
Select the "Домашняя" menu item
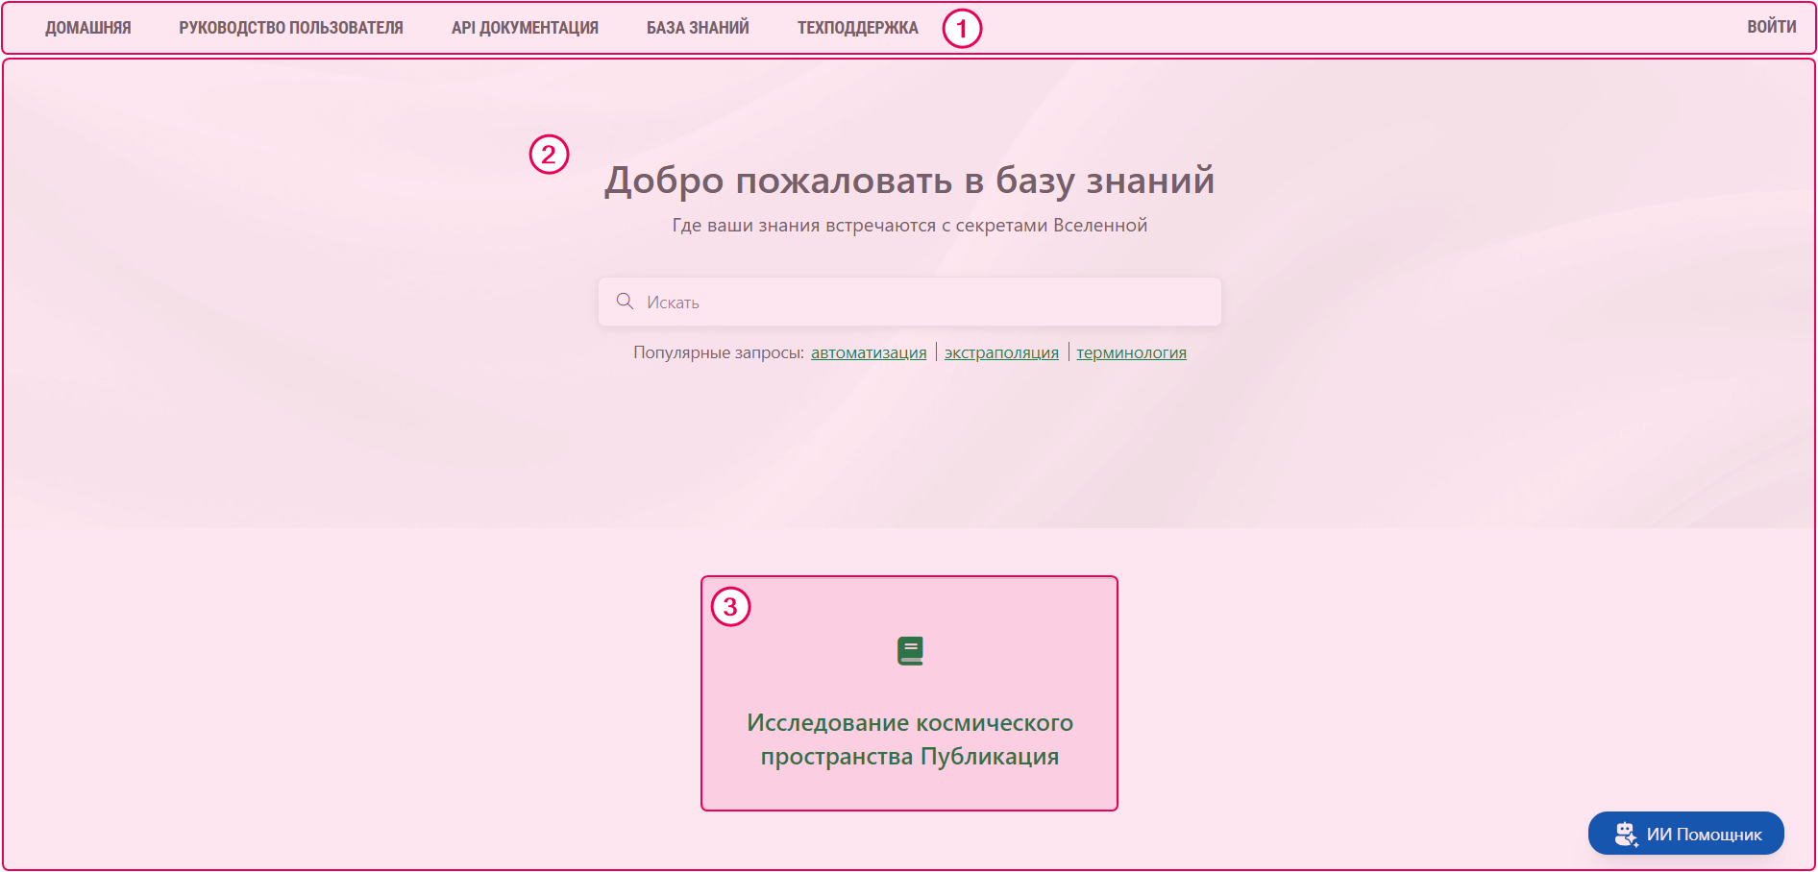(88, 26)
